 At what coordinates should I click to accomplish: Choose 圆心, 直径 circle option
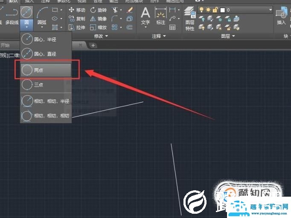pos(46,55)
